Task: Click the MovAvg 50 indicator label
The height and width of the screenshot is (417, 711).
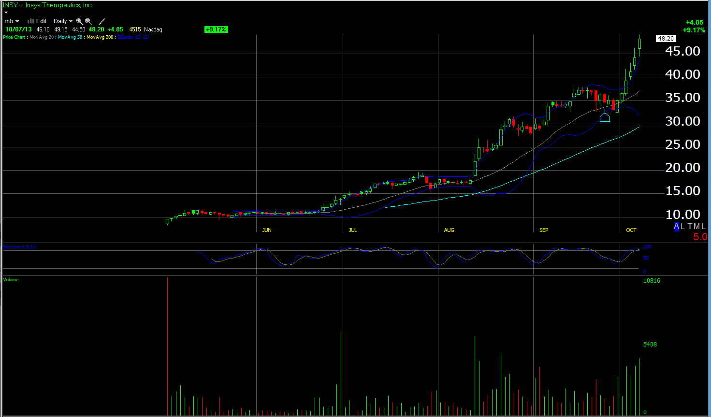Action: tap(71, 37)
